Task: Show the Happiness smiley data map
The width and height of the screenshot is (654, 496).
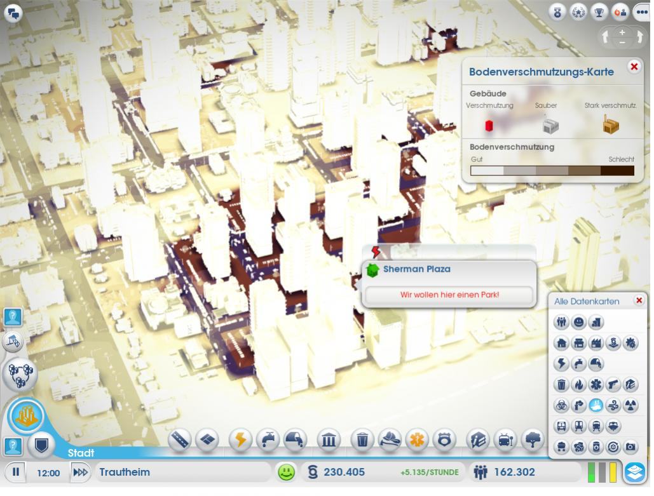Action: pyautogui.click(x=578, y=322)
